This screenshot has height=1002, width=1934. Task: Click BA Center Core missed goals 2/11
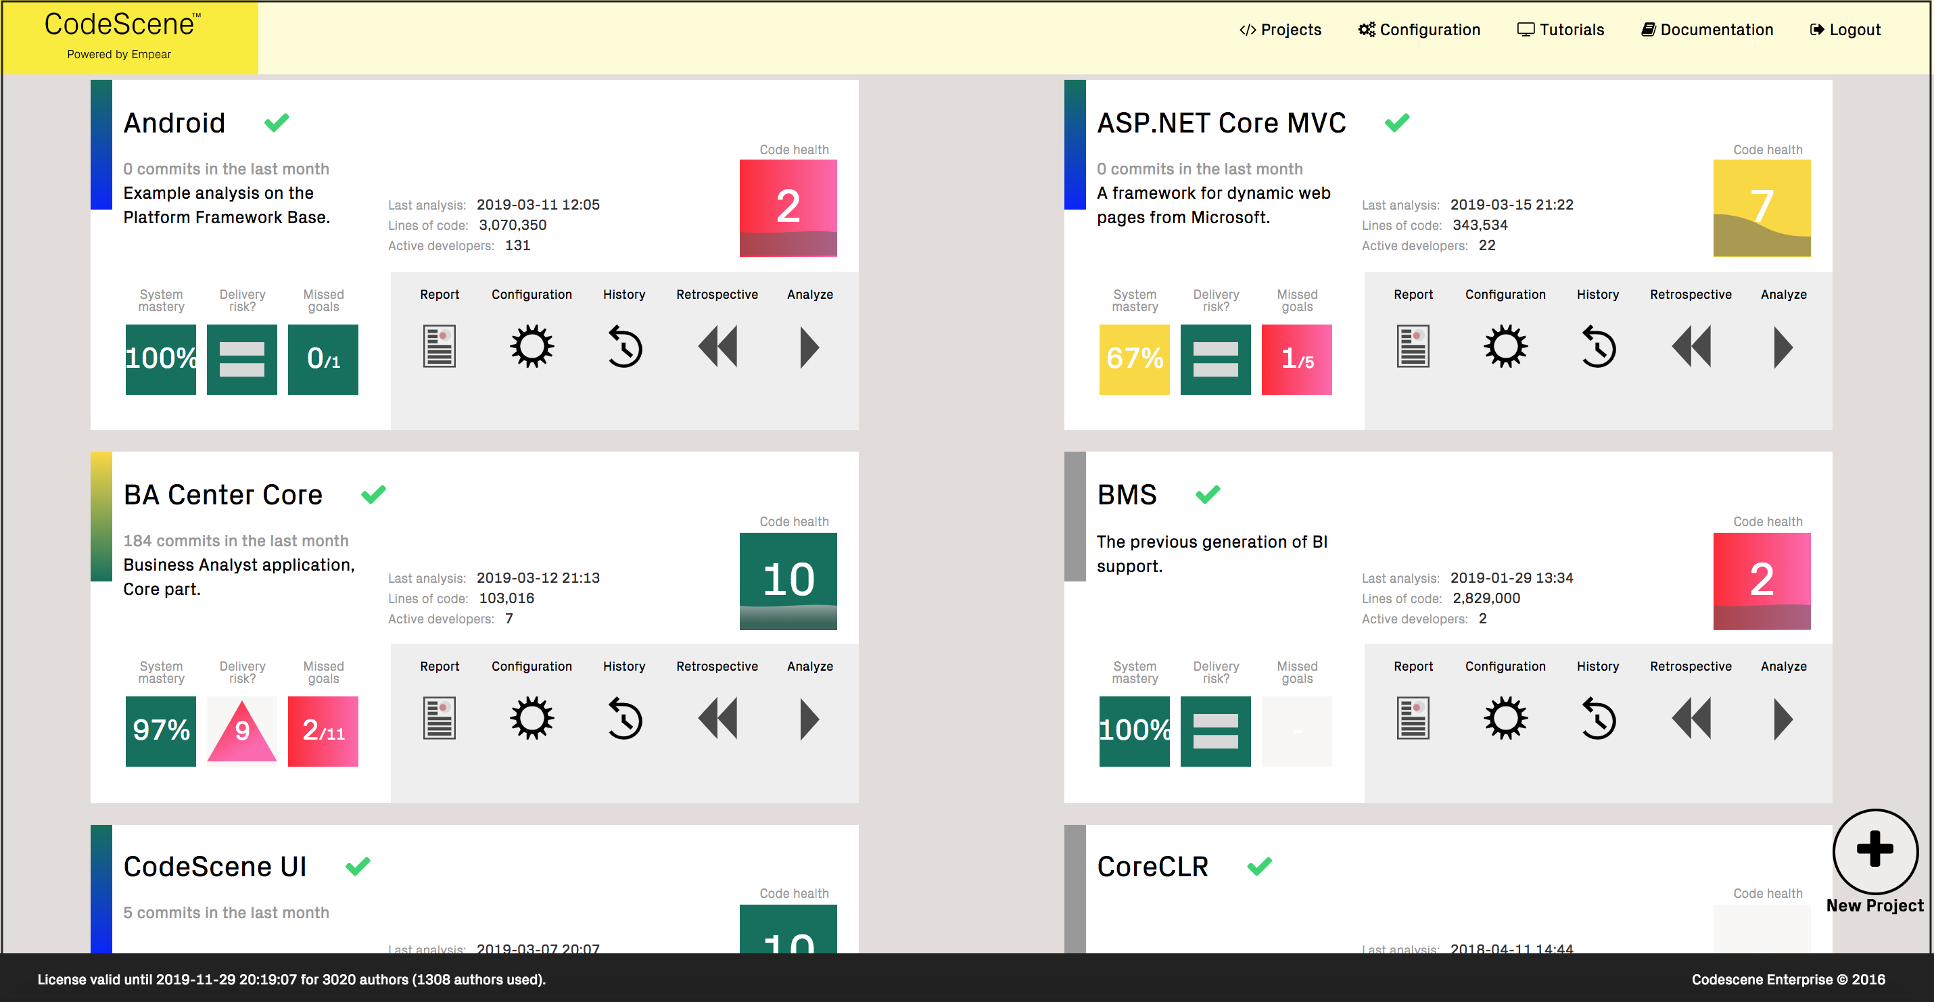[323, 731]
